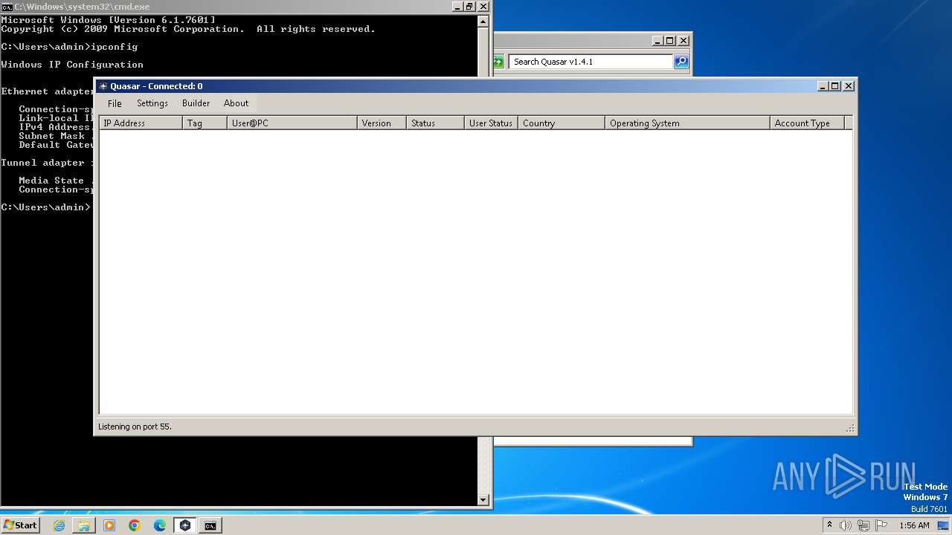Viewport: 952px width, 535px height.
Task: Show hidden tray icons arrow
Action: (829, 525)
